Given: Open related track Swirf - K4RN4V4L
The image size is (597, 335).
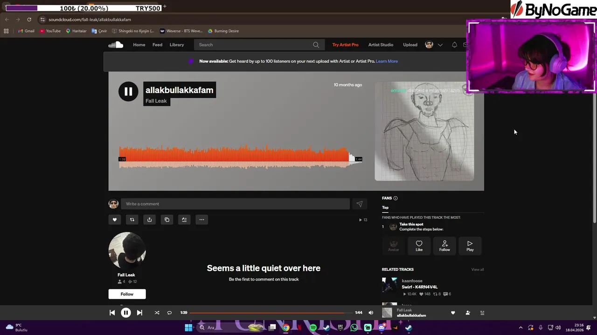Looking at the screenshot, I should [x=420, y=287].
